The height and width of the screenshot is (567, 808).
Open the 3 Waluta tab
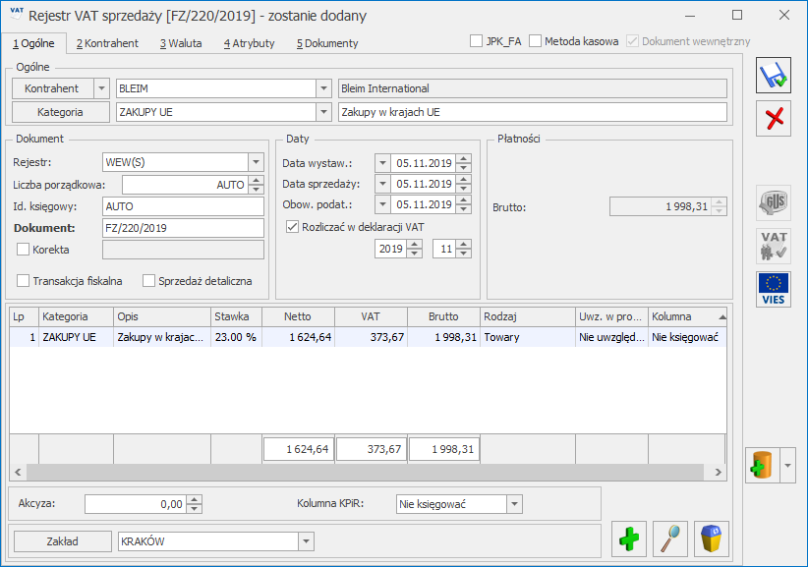[180, 43]
